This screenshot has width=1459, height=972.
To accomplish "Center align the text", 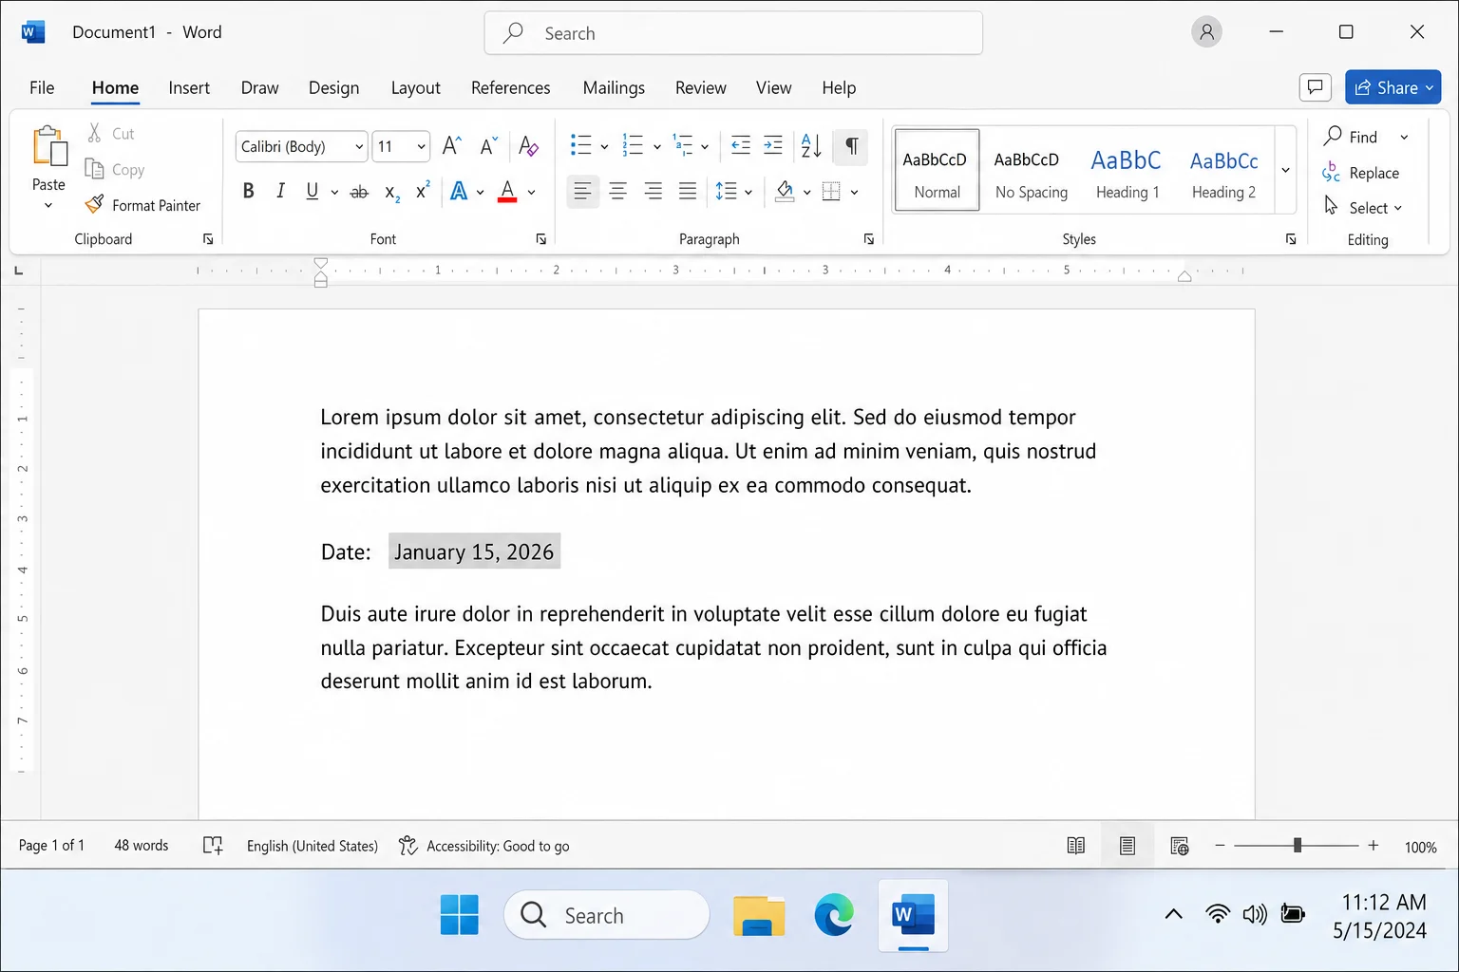I will pyautogui.click(x=617, y=192).
